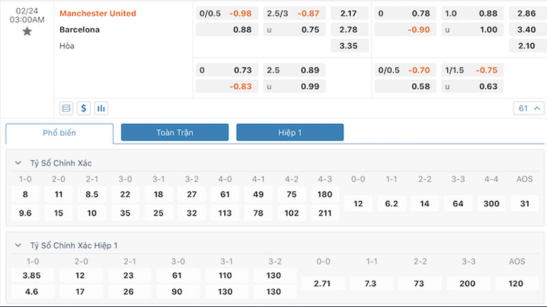Pick full-time 1-1 draw at odds 6.2
Screen dimensions: 547x307
[391, 203]
